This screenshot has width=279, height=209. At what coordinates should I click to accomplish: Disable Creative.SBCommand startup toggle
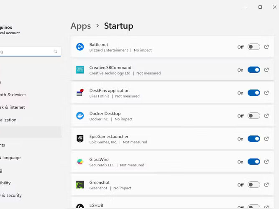tap(254, 70)
